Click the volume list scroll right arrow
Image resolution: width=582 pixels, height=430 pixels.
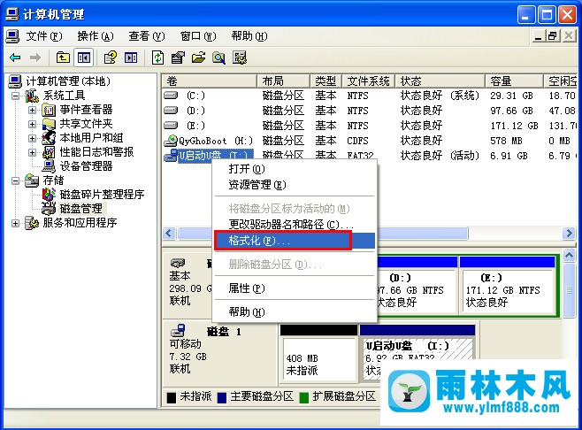pyautogui.click(x=569, y=234)
